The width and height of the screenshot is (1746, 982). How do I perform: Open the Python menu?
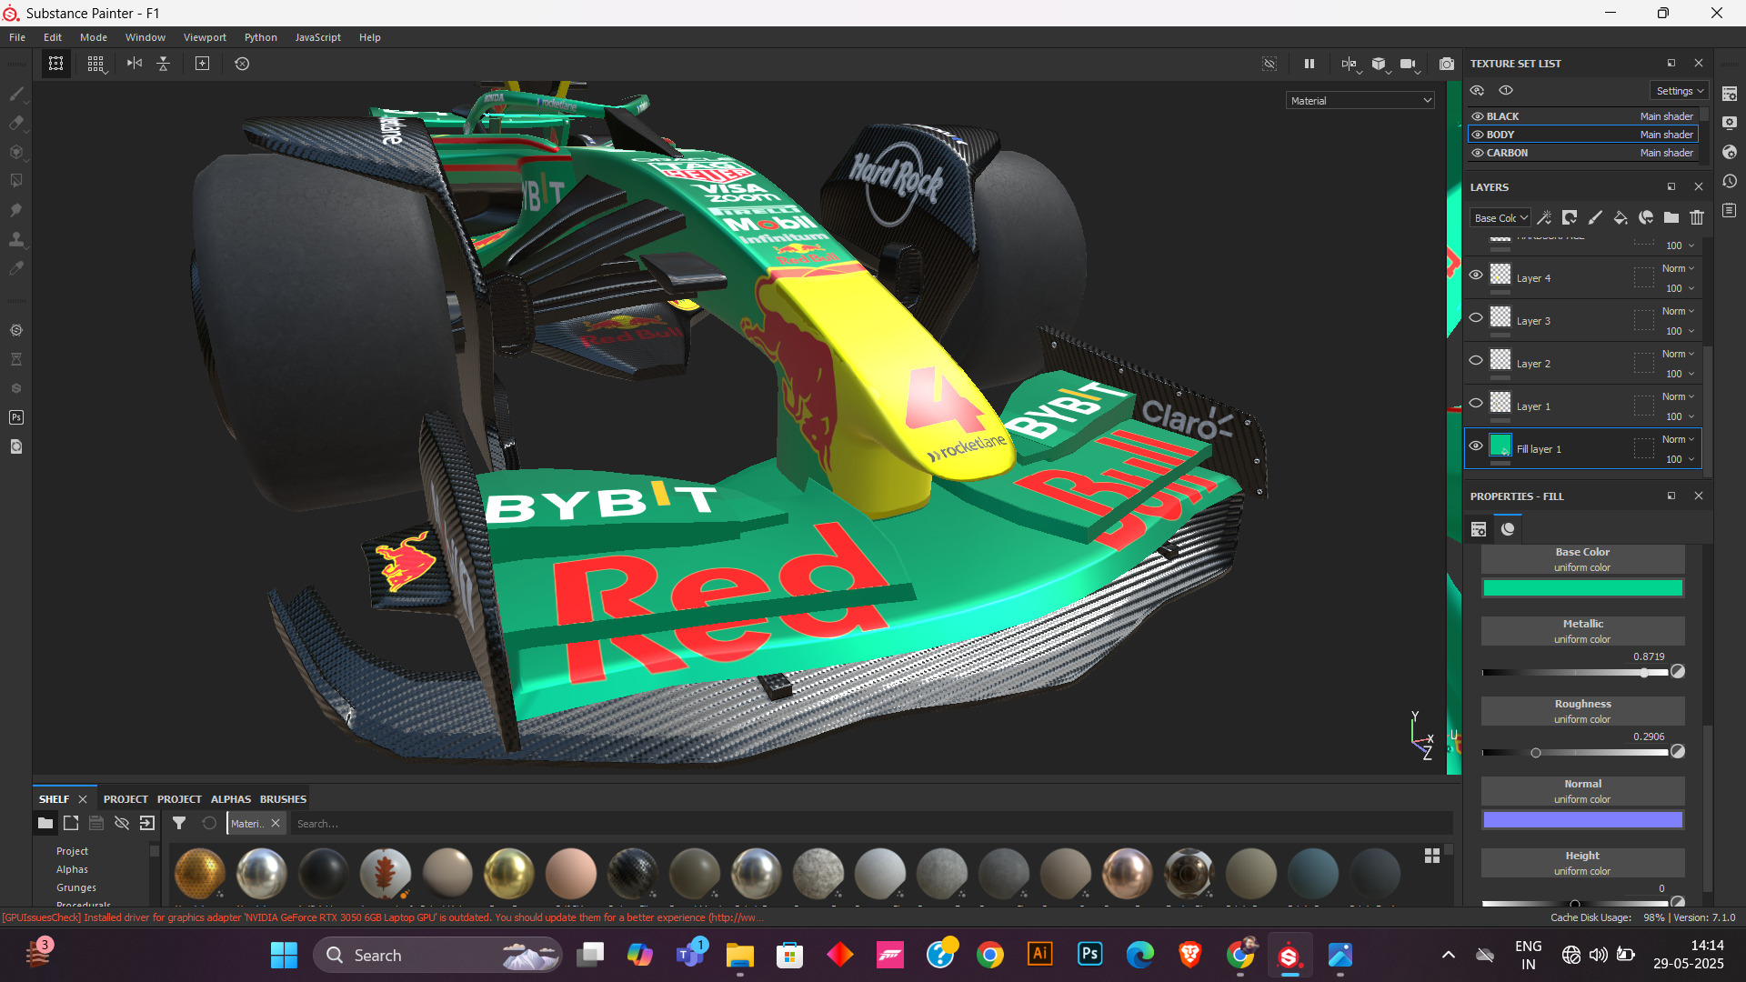[261, 37]
